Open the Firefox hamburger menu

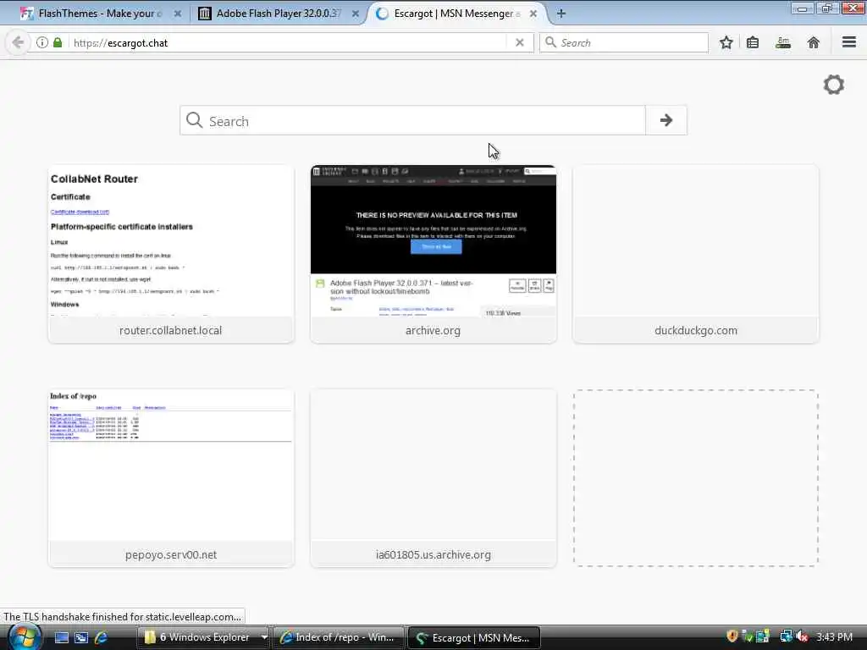[849, 42]
